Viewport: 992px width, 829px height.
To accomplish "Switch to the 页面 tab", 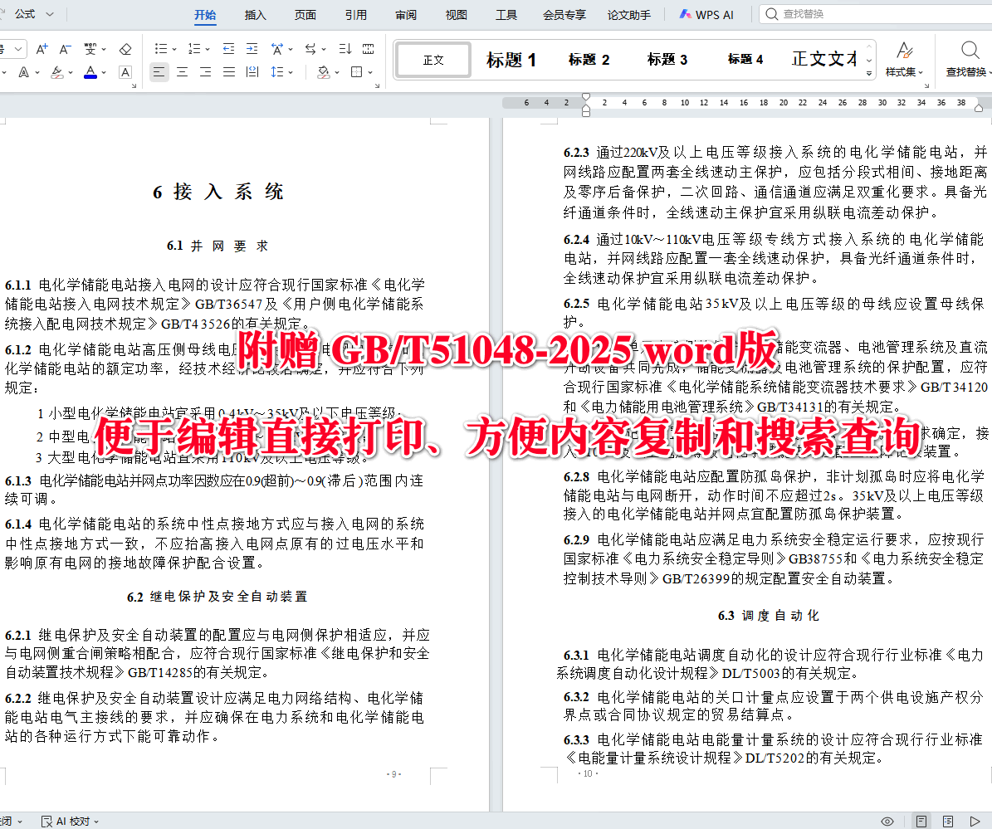I will pyautogui.click(x=305, y=15).
